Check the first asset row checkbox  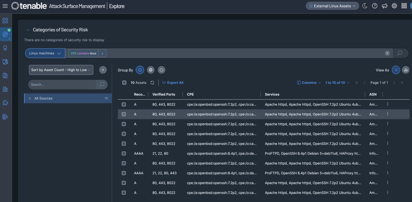(124, 104)
